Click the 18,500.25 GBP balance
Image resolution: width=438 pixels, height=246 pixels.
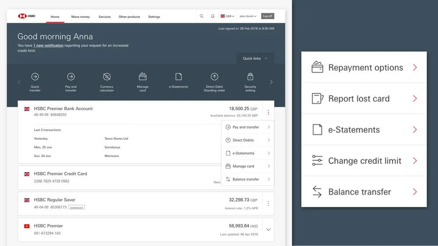tap(243, 109)
